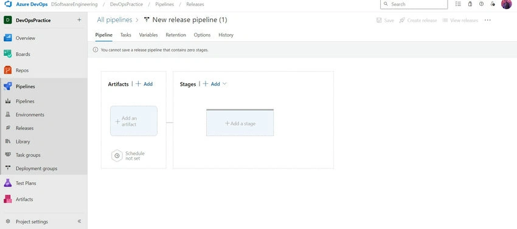
Task: Open the user settings icon
Action: point(493,4)
